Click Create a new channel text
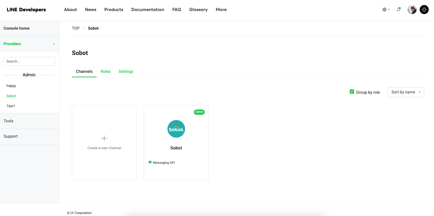The image size is (434, 216). 104,148
